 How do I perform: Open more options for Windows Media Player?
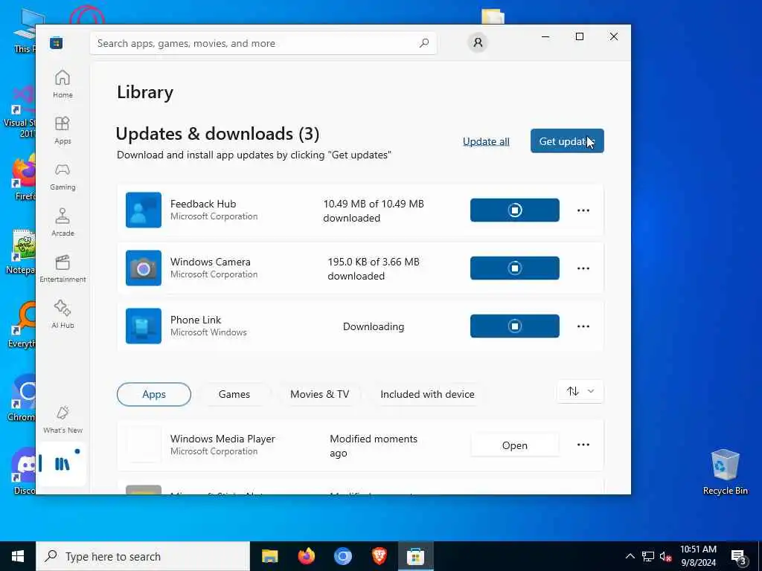click(583, 445)
